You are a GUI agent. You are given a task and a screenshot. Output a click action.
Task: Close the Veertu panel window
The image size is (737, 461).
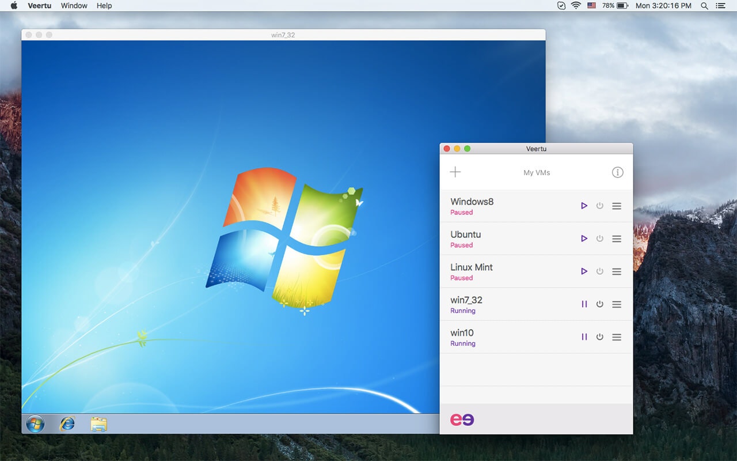[x=447, y=149]
